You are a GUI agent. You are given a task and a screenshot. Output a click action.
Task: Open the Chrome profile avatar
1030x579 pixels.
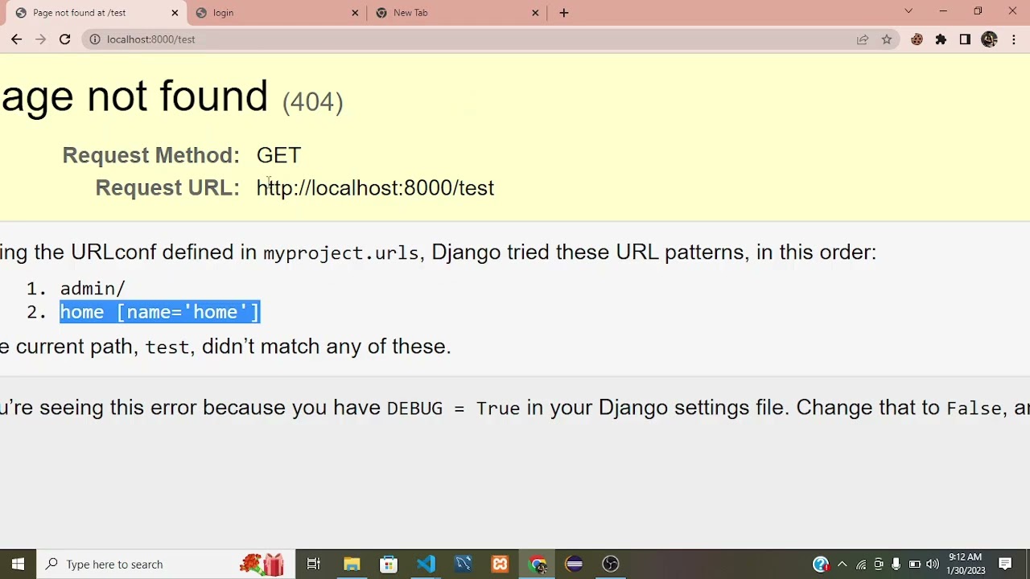tap(990, 39)
